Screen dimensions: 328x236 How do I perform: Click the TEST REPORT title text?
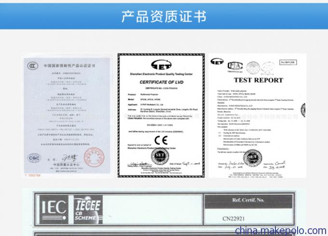pyautogui.click(x=259, y=80)
